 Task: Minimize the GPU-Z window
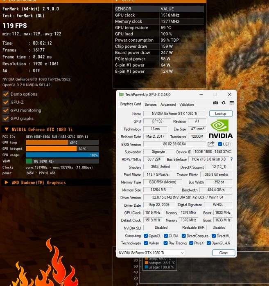click(201, 94)
